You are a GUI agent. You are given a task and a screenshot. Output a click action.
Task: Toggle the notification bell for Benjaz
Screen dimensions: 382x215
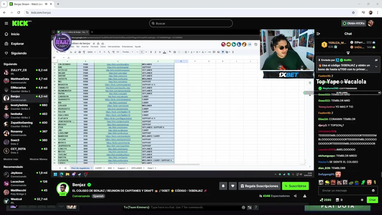pyautogui.click(x=223, y=186)
